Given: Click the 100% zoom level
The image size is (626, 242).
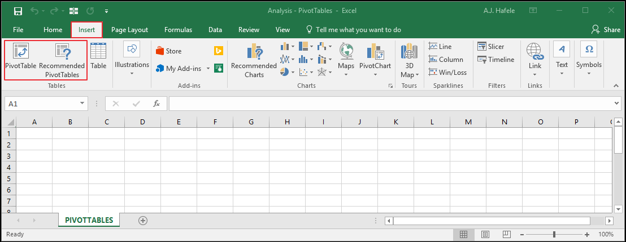Looking at the screenshot, I should [x=606, y=235].
